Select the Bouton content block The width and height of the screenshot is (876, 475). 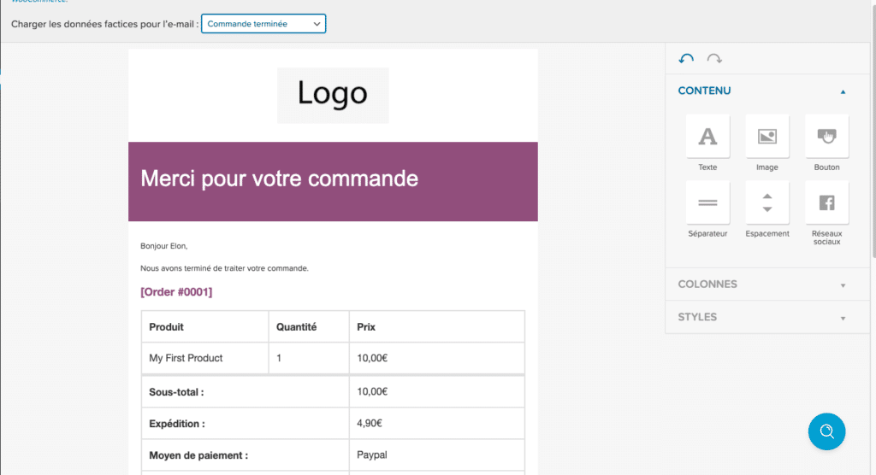[826, 137]
